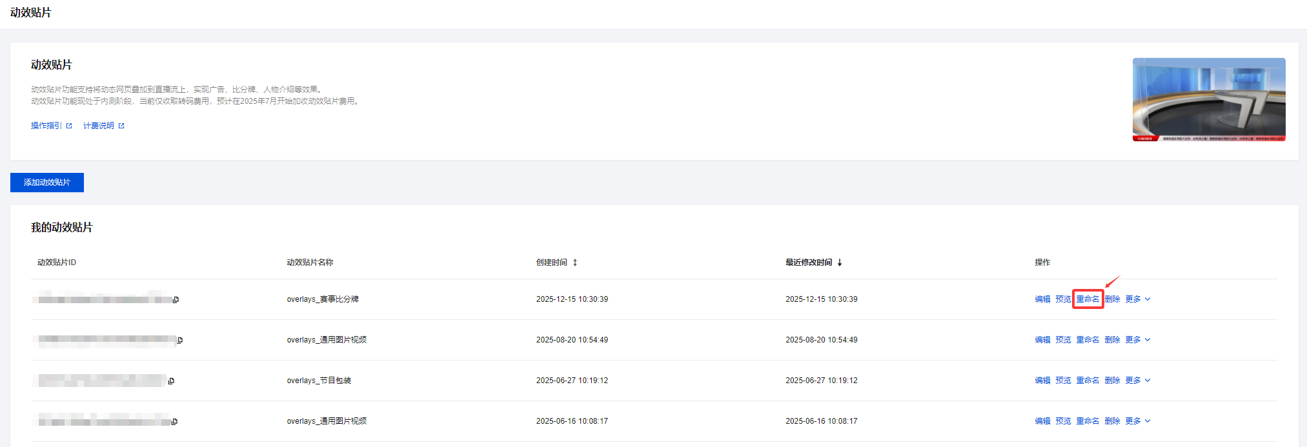Copy ID of sticker created 2025-06-16
1307x447 pixels.
174,422
